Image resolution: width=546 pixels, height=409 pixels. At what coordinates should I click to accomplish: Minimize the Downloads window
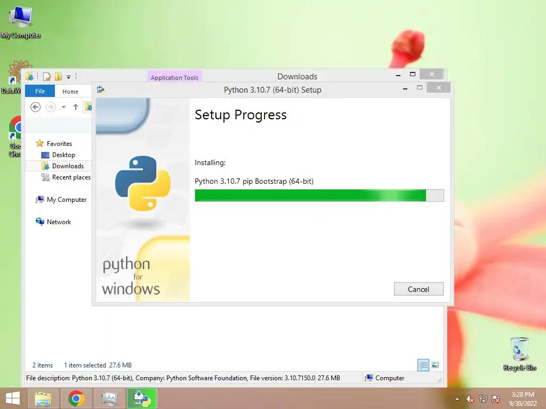click(x=398, y=75)
